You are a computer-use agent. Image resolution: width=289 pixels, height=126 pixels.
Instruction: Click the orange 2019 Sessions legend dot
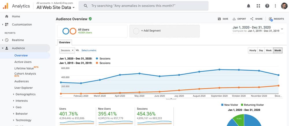pyautogui.click(x=97, y=63)
